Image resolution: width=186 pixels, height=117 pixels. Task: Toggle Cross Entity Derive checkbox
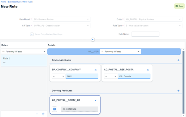point(32,34)
